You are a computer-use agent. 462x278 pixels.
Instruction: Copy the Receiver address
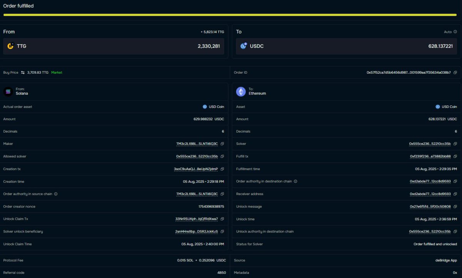[455, 194]
